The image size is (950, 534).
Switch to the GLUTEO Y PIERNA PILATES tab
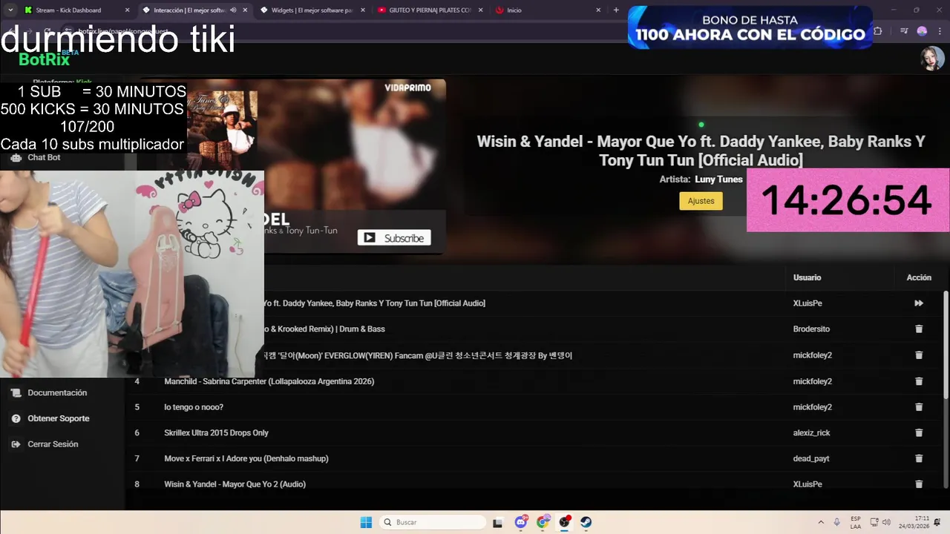point(430,10)
